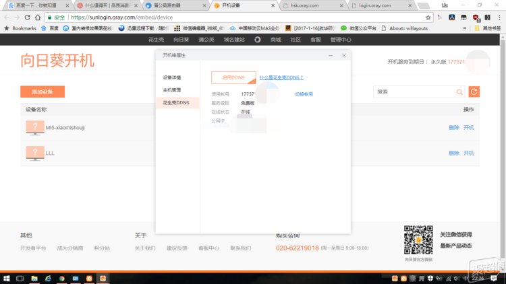The height and width of the screenshot is (284, 506).
Task: Click the LLL device monitor icon
Action: [x=34, y=153]
